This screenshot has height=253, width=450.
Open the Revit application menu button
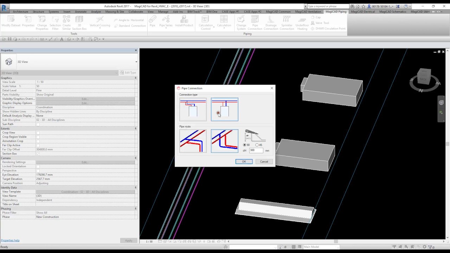coord(5,8)
